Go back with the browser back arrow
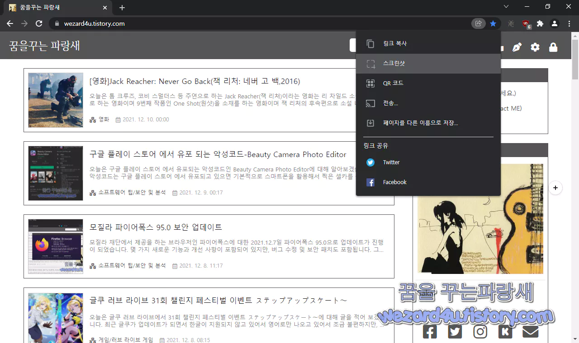 tap(10, 23)
